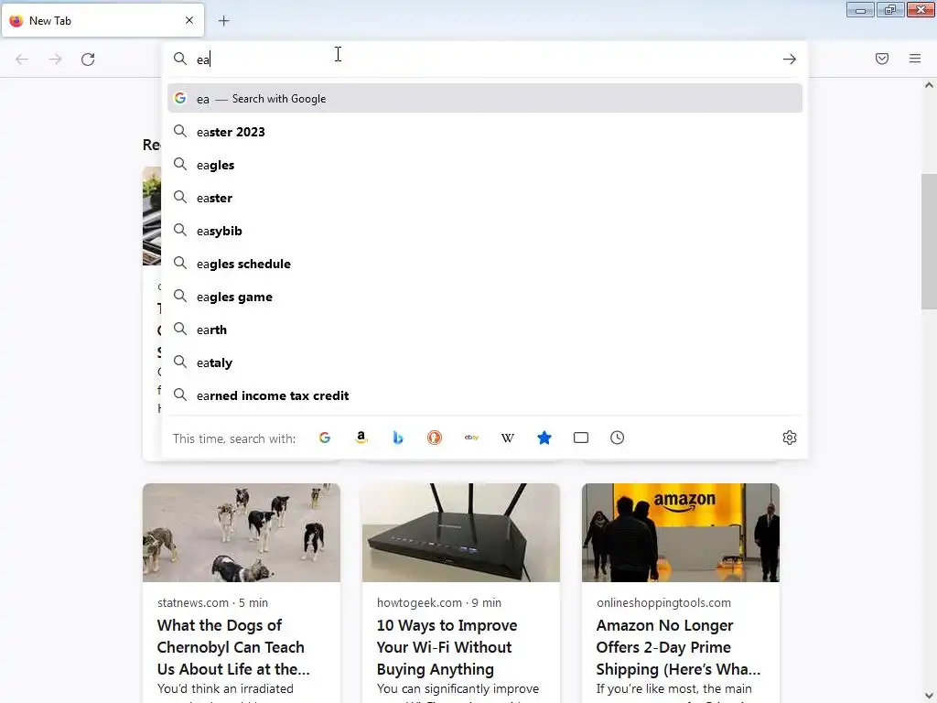Reload the current page
The image size is (937, 703).
pyautogui.click(x=88, y=59)
